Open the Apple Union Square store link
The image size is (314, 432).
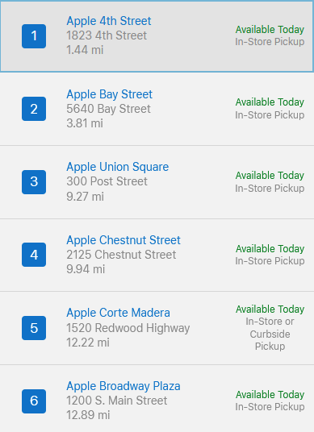118,167
